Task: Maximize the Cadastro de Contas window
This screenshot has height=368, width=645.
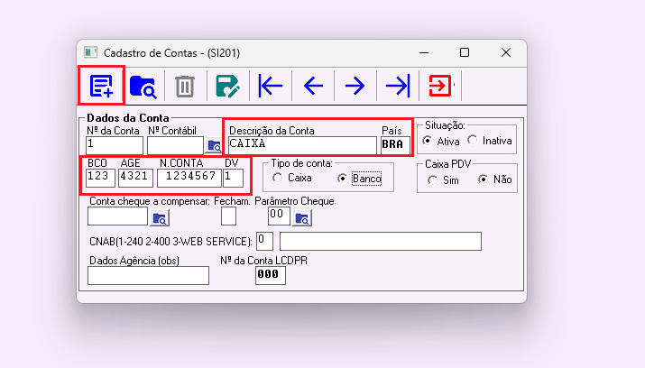Action: 465,52
